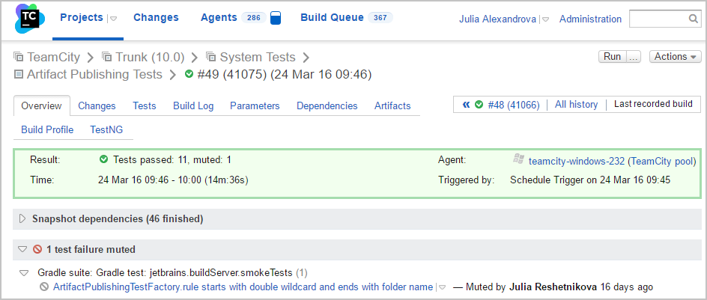Screen dimensions: 707x300
Task: Open Artifact Publishing Tests breadcrumb link
Action: [94, 74]
